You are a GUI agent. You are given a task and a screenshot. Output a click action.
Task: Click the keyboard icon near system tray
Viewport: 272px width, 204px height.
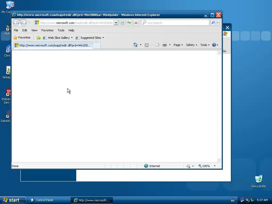click(233, 200)
